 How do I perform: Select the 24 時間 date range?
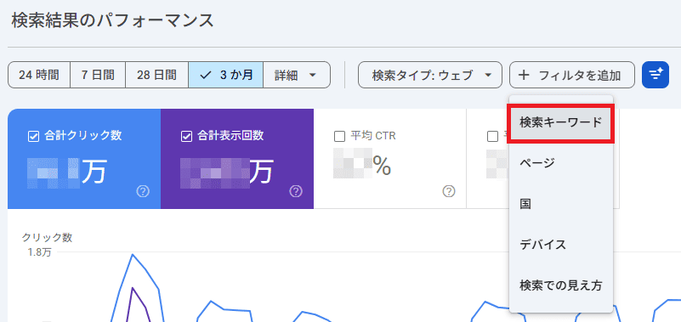[39, 75]
